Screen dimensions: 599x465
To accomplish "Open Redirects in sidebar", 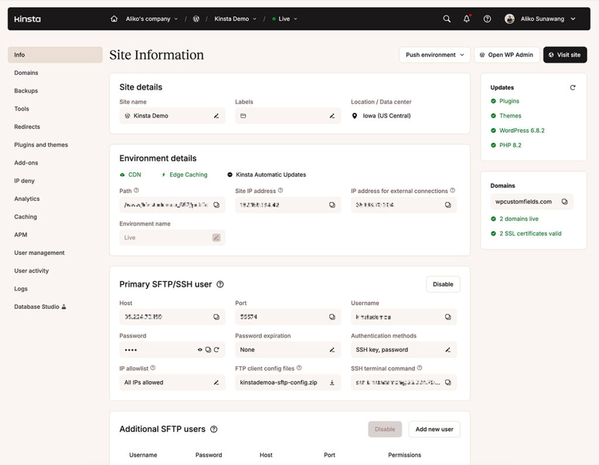I will (27, 126).
